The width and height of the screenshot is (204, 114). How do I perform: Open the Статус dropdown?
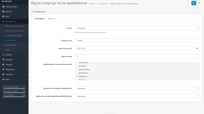click(x=137, y=28)
